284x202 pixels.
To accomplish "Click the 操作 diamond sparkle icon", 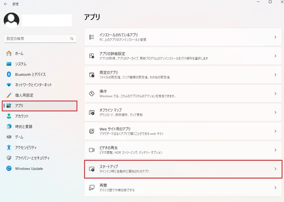I will click(92, 94).
